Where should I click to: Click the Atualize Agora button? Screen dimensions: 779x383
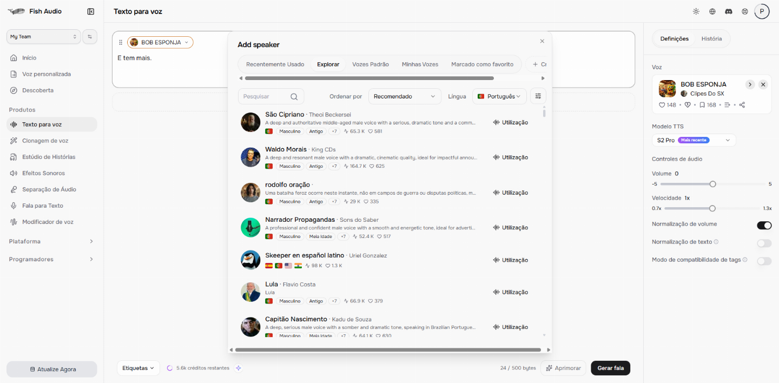click(52, 369)
